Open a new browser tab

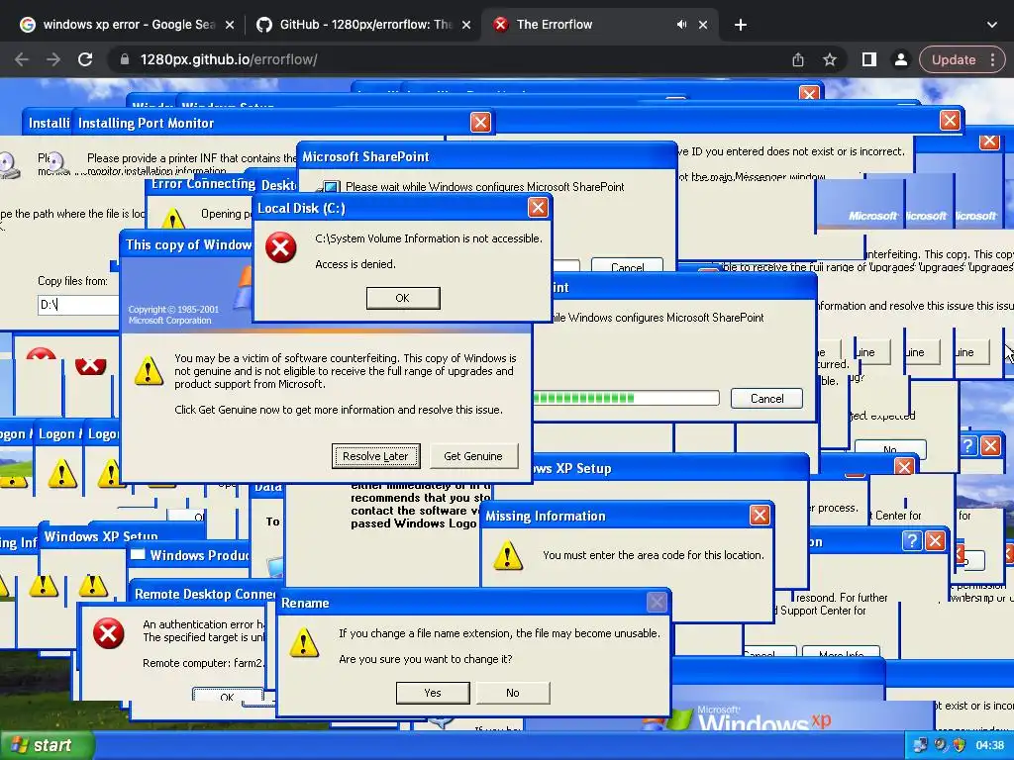741,25
